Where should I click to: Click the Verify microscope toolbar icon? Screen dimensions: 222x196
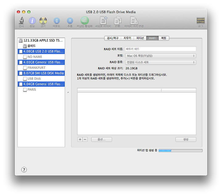pos(21,21)
